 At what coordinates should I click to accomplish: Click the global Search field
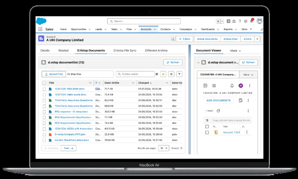click(x=144, y=21)
